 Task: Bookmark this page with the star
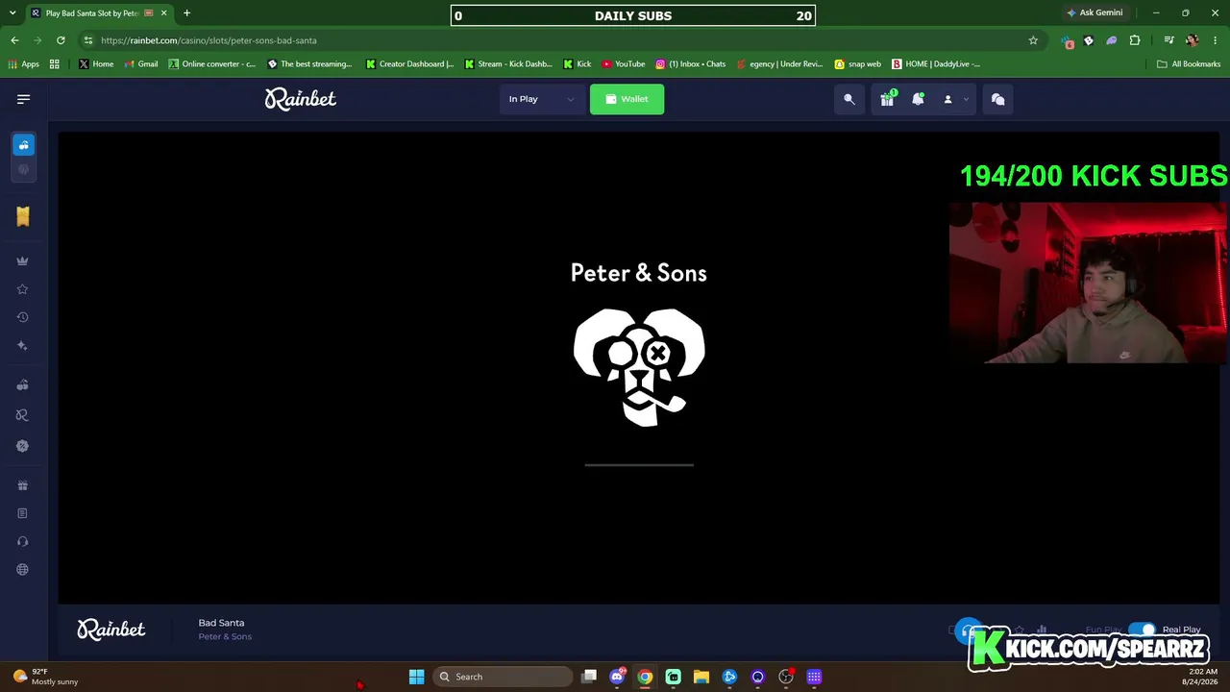pyautogui.click(x=1033, y=40)
